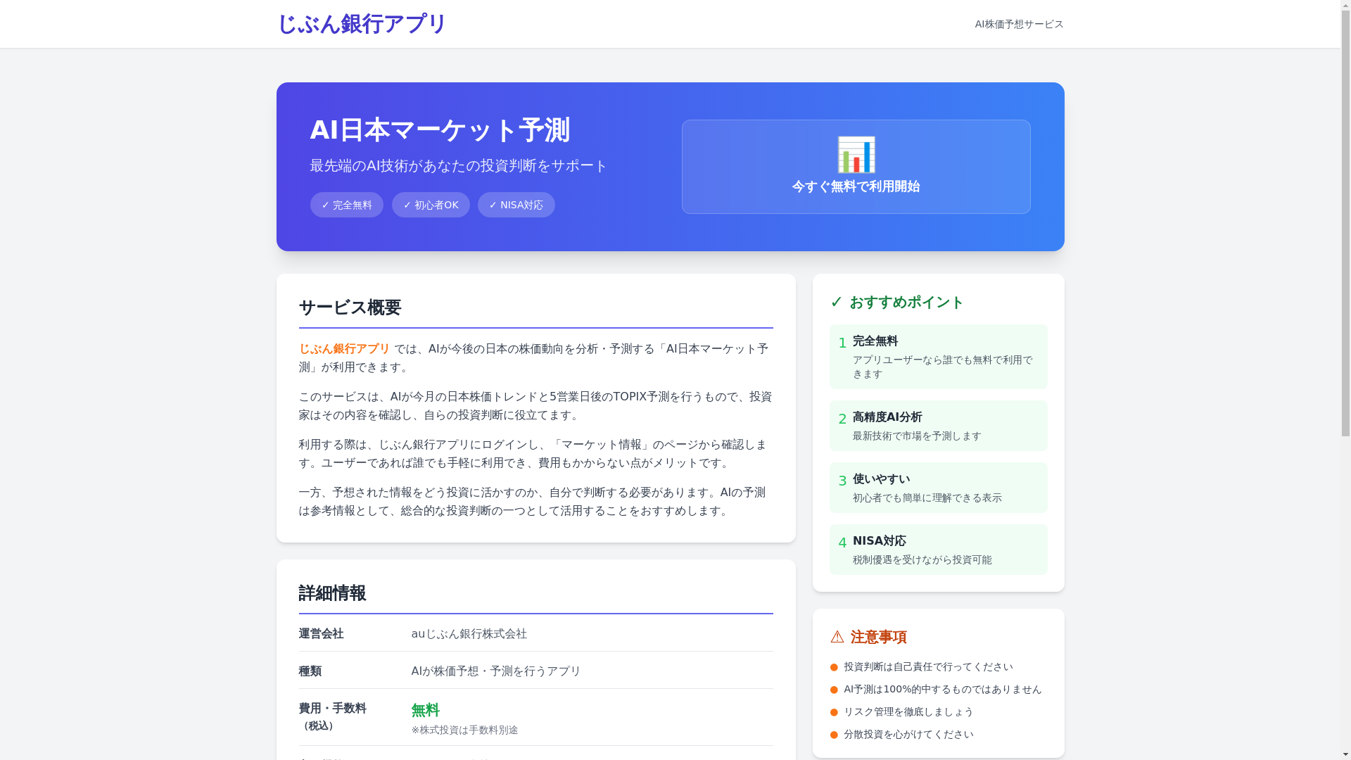The image size is (1351, 760).
Task: Select recommendation card titled NISA対応
Action: 938,550
